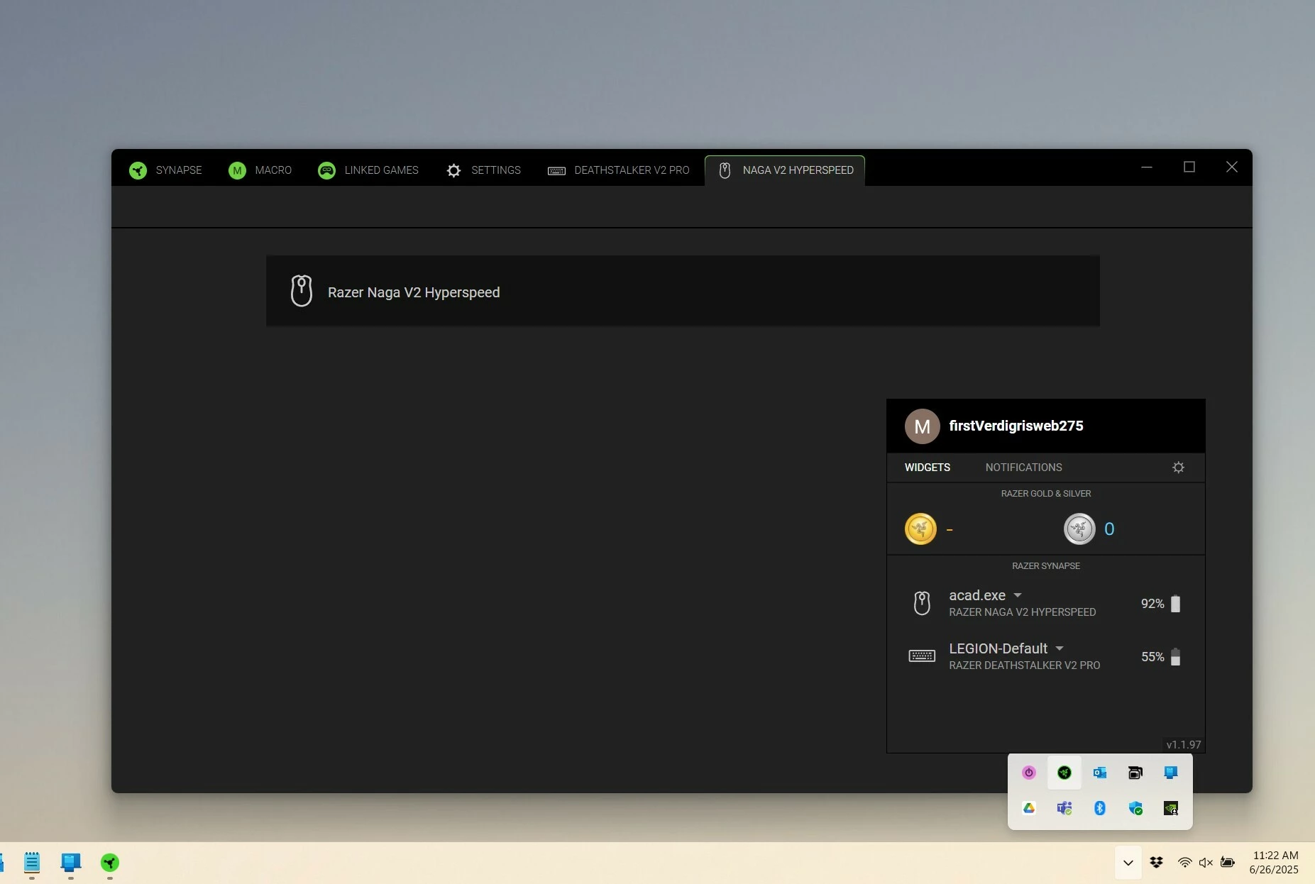Click the pink power icon in the tray overflow

(x=1029, y=773)
